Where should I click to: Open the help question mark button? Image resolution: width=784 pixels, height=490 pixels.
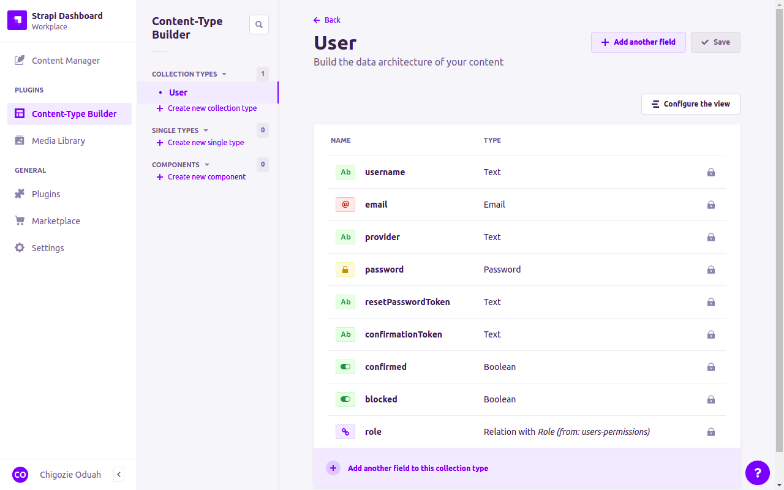pos(757,473)
